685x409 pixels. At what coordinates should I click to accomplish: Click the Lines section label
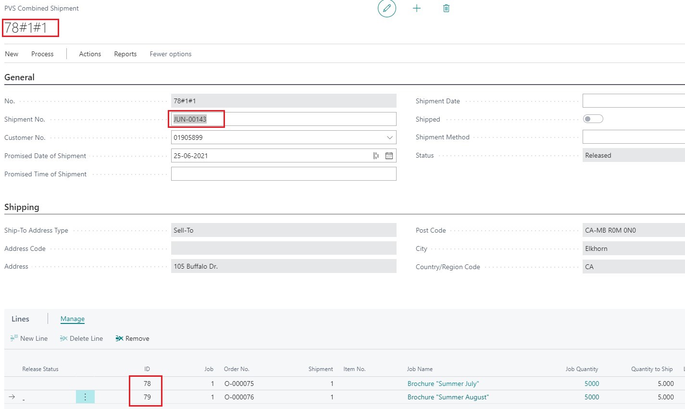[20, 319]
